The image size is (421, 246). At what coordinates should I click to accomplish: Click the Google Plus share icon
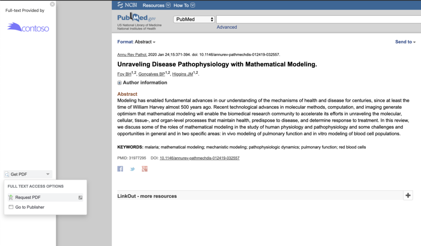[144, 169]
